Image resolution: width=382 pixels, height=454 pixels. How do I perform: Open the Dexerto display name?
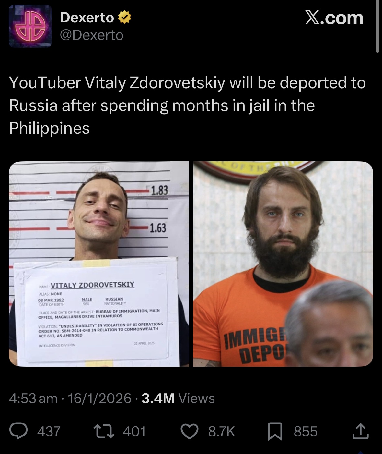click(x=87, y=17)
